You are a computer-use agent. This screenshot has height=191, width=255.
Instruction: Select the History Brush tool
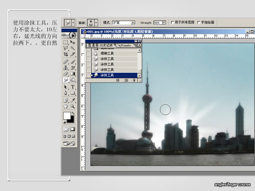click(73, 68)
